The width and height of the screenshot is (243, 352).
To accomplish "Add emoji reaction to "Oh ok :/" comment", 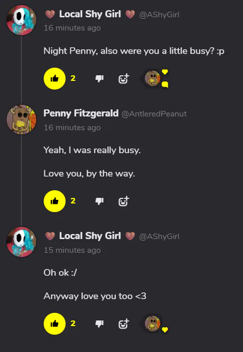I will 124,324.
